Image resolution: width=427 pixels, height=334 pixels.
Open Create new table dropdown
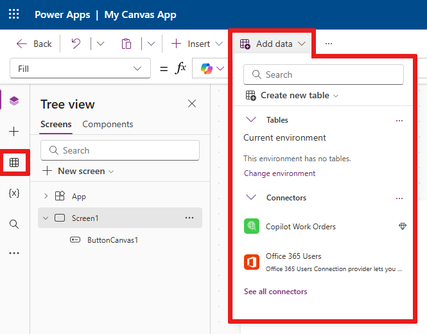tap(292, 95)
